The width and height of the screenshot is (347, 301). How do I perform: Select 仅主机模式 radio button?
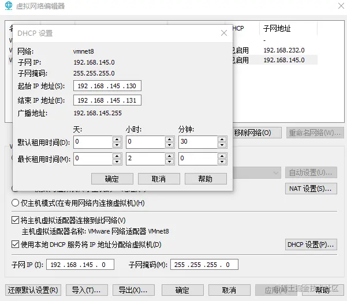(x=15, y=202)
